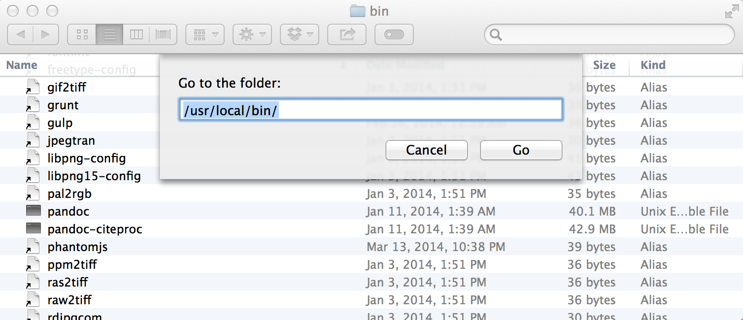Click the pal2rgb alias icon
The image size is (743, 320).
pyautogui.click(x=33, y=193)
